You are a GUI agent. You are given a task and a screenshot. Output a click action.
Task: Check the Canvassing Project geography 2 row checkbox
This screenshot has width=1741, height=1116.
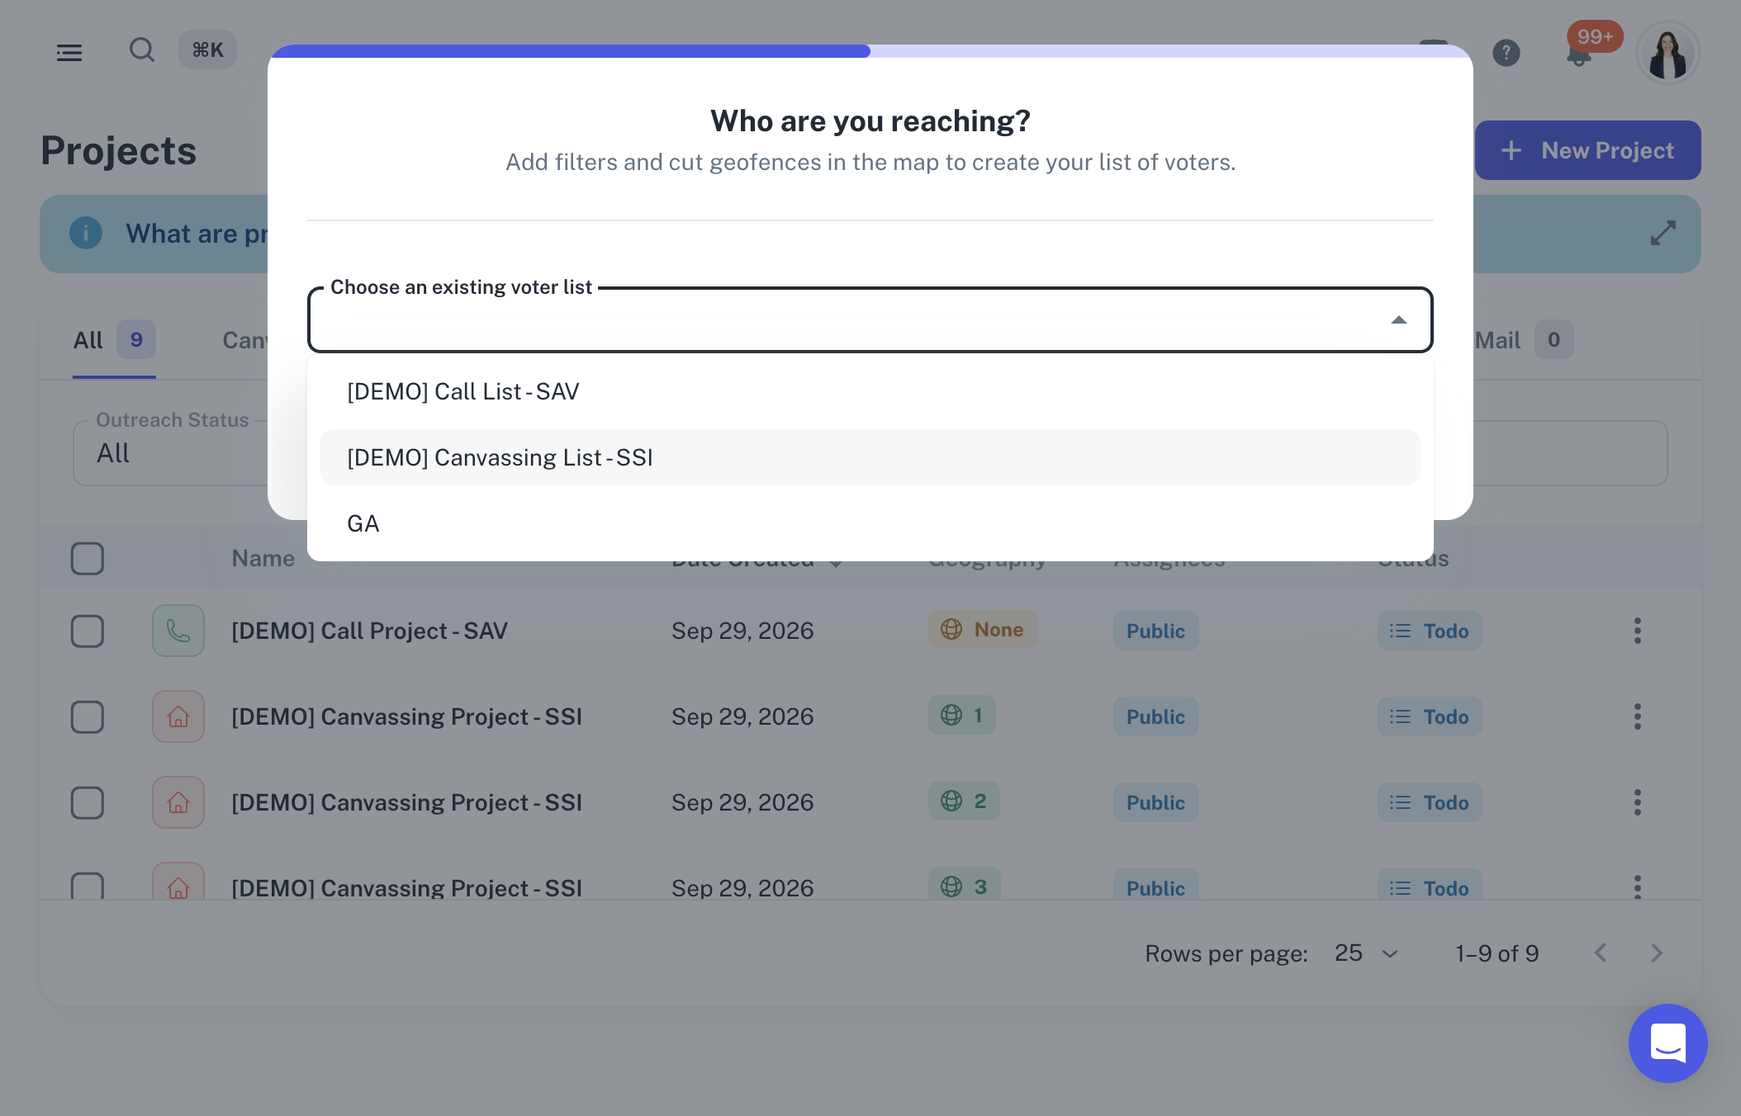(x=88, y=803)
